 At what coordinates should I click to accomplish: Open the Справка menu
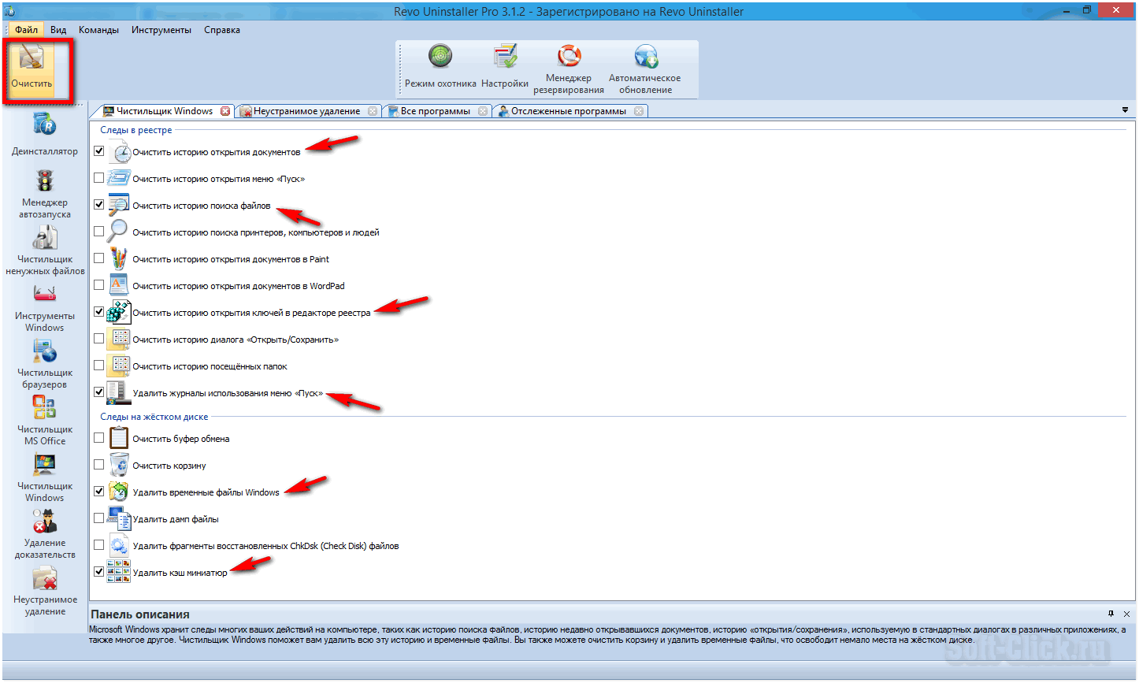pyautogui.click(x=222, y=30)
